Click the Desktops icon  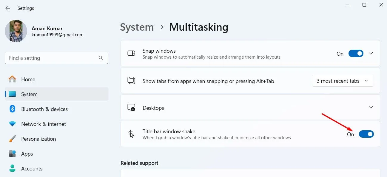point(131,108)
